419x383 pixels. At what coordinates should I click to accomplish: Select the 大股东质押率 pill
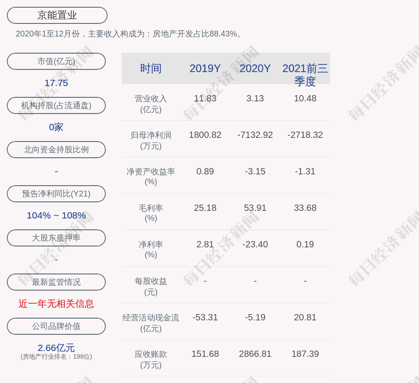(x=56, y=238)
